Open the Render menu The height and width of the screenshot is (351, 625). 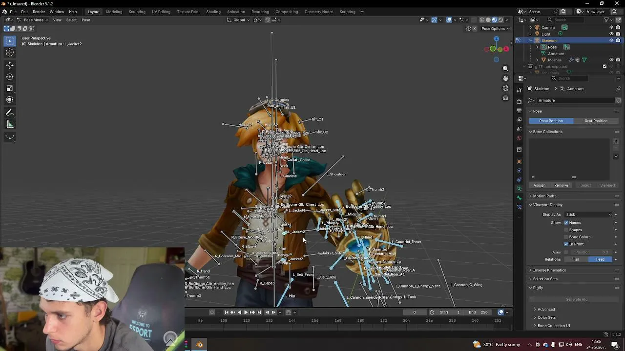pos(39,12)
